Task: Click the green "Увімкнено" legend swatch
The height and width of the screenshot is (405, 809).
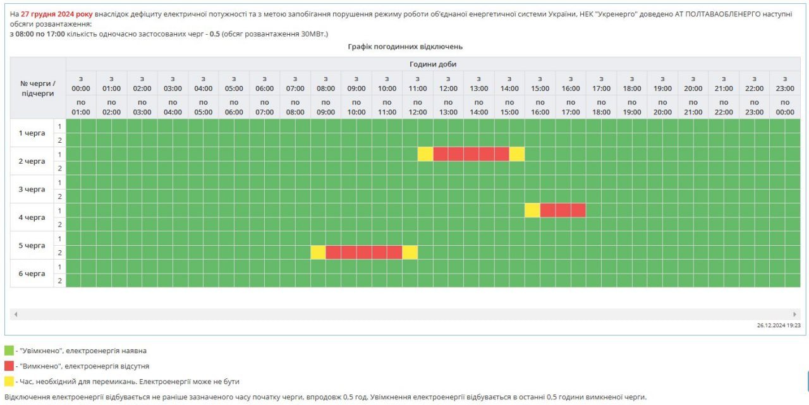Action: 9,351
